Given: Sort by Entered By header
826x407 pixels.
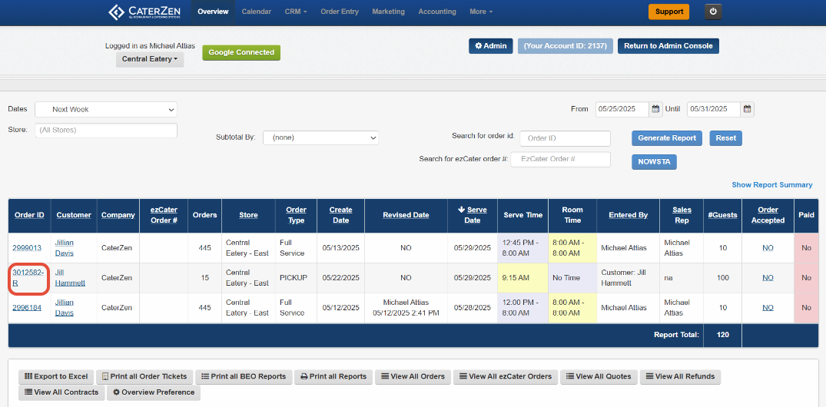Looking at the screenshot, I should pyautogui.click(x=628, y=215).
